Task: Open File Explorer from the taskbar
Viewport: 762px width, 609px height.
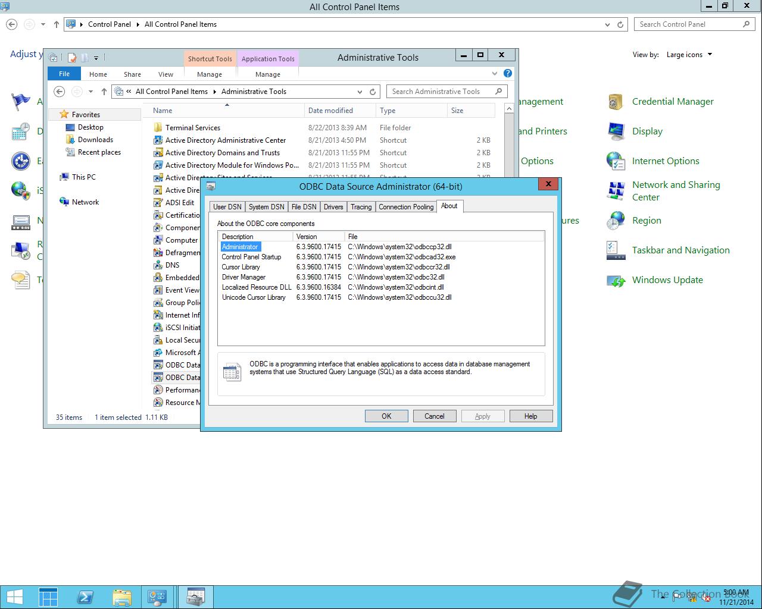Action: [x=121, y=597]
